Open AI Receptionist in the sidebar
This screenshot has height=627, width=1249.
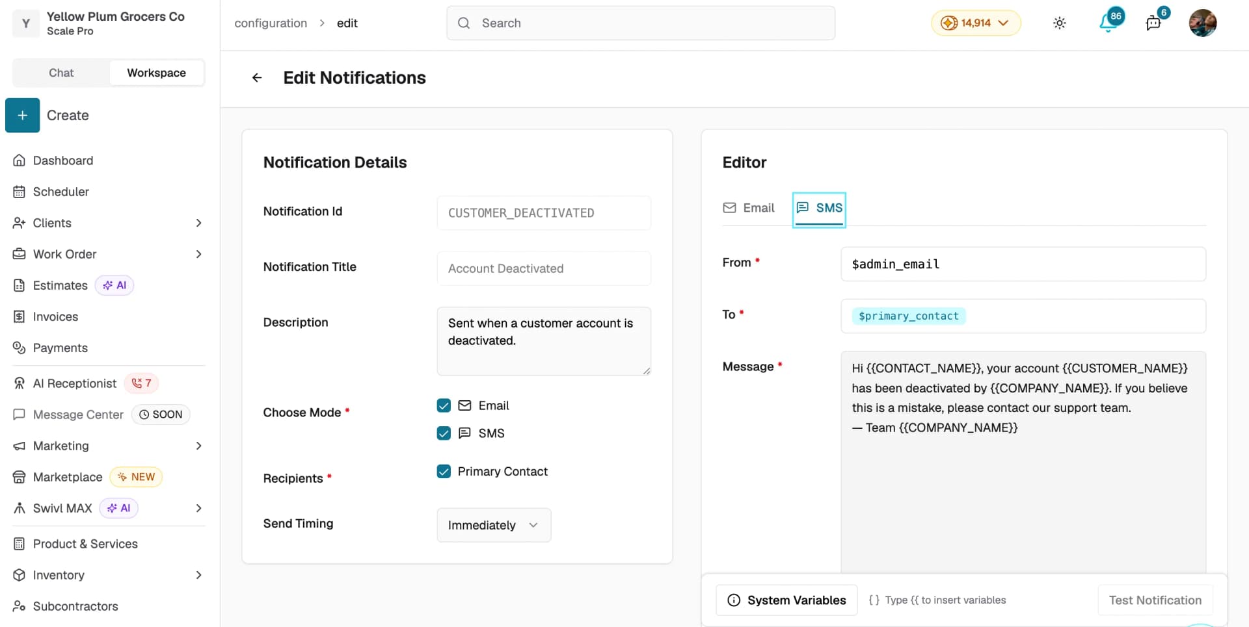(74, 383)
